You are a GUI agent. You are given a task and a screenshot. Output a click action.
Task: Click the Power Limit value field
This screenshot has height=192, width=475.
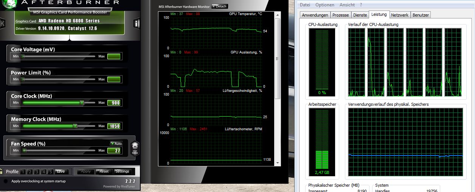click(x=114, y=79)
